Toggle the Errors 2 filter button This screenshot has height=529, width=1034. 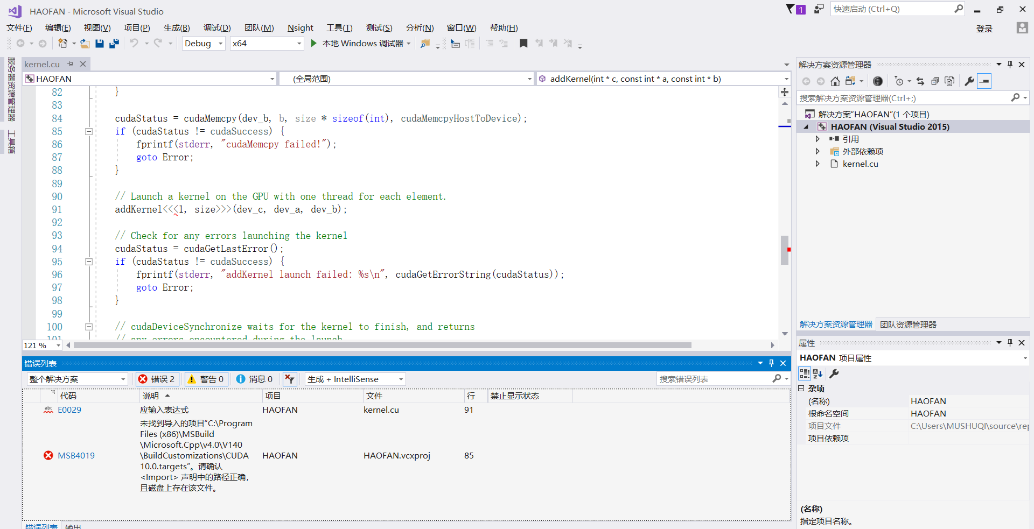click(158, 379)
